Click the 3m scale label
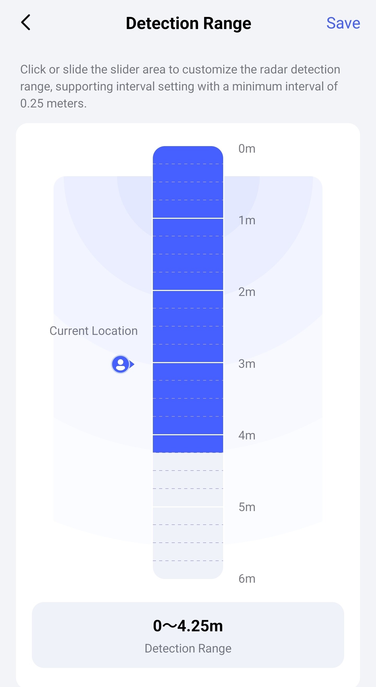Screen dimensions: 376x687 tap(247, 364)
